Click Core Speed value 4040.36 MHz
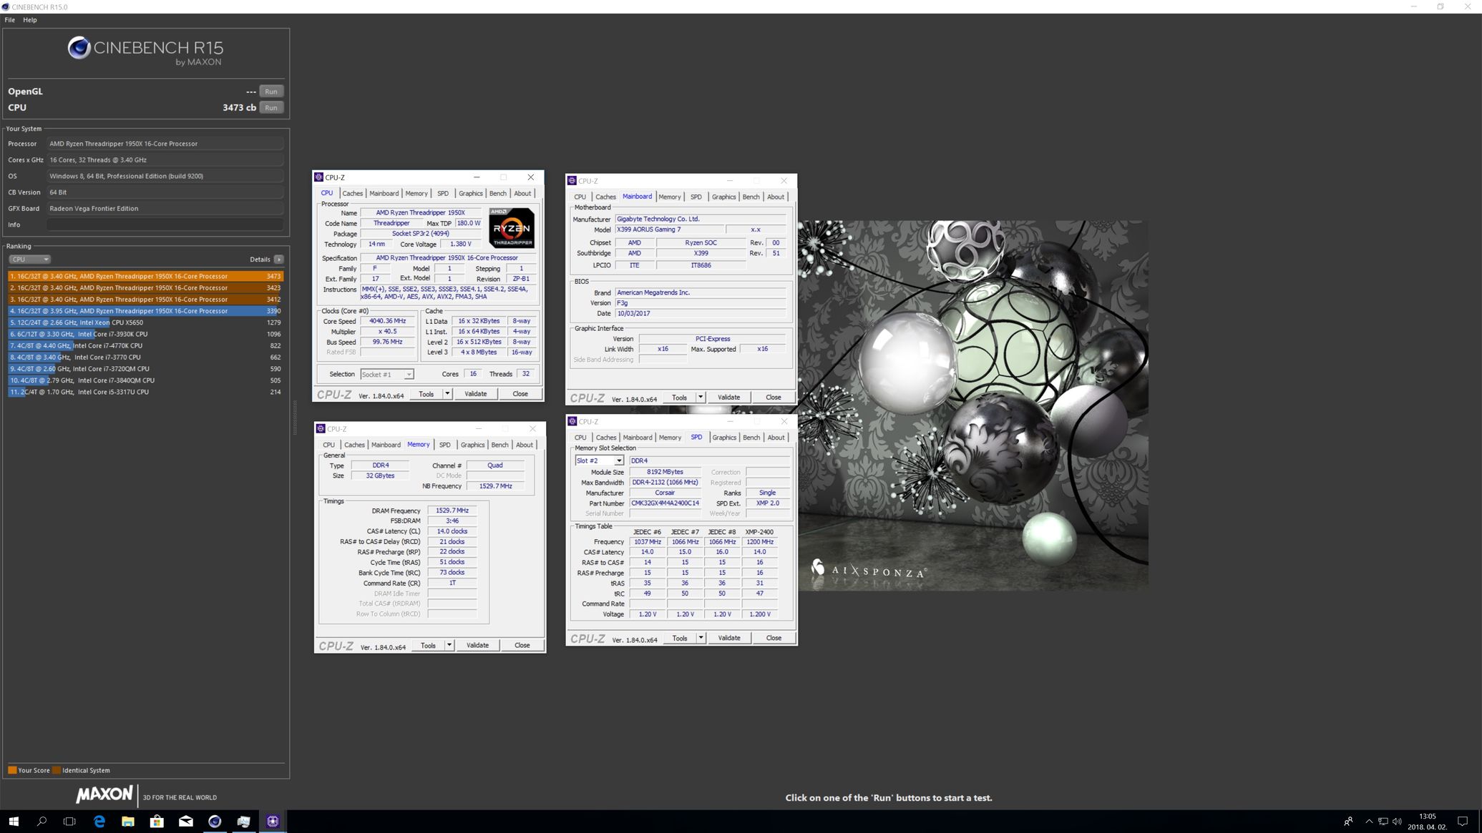This screenshot has width=1482, height=833. [387, 322]
